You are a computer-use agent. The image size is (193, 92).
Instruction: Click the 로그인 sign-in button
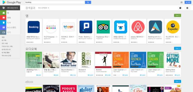tap(188, 2)
